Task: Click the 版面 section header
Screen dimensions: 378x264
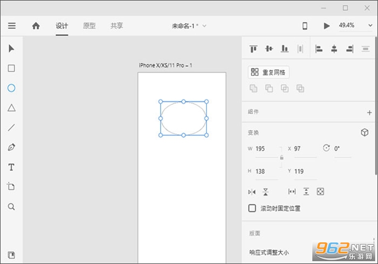Action: pyautogui.click(x=255, y=233)
